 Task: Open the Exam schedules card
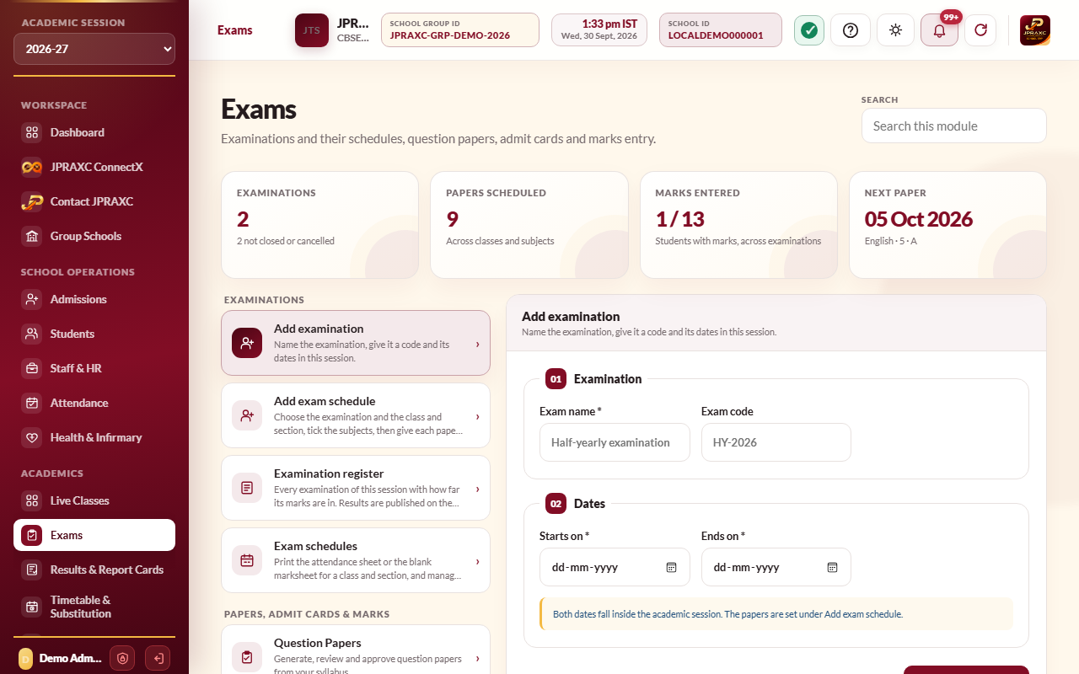click(x=356, y=560)
